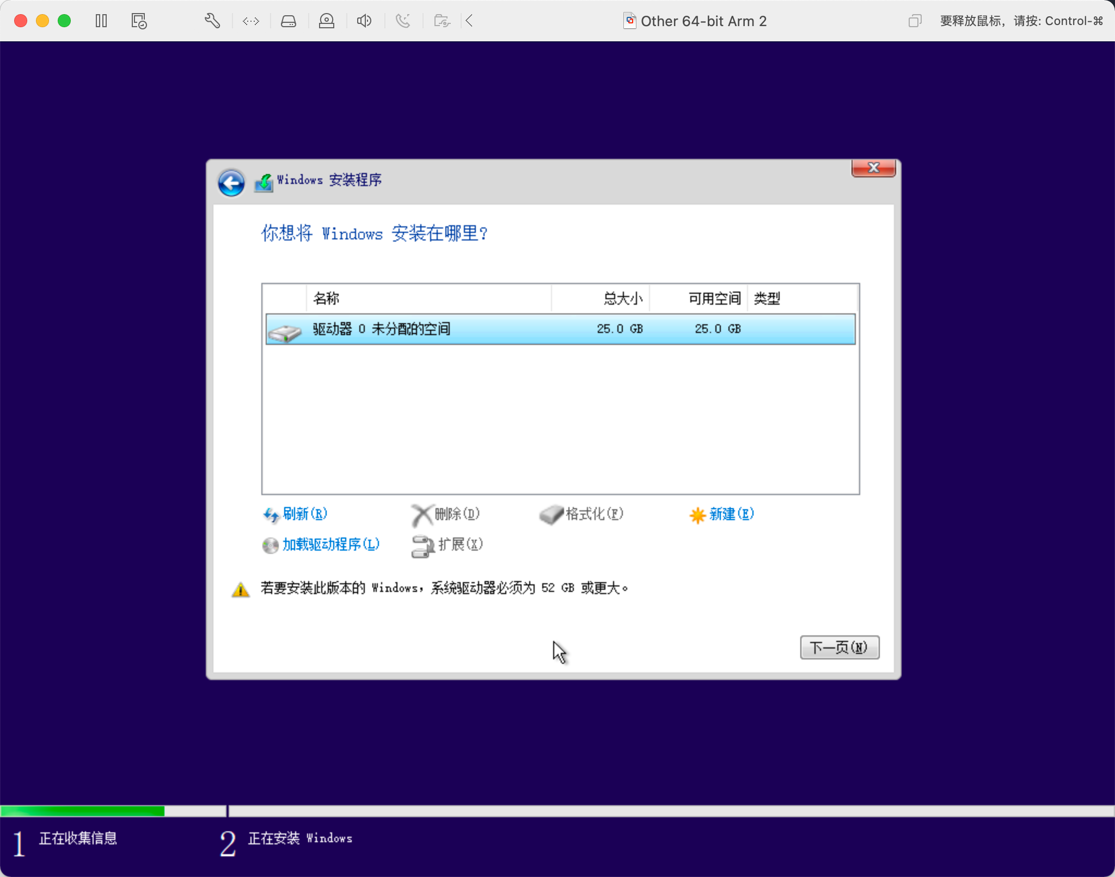Click the 格式化(F) format option

[x=594, y=514]
